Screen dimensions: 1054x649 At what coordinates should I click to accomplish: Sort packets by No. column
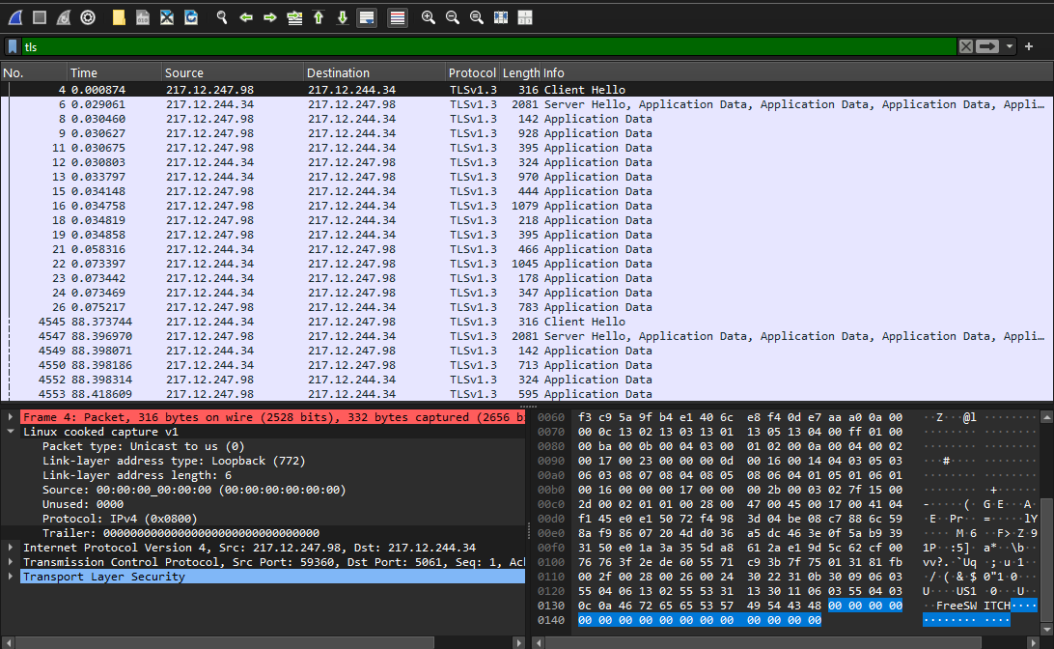pos(34,72)
